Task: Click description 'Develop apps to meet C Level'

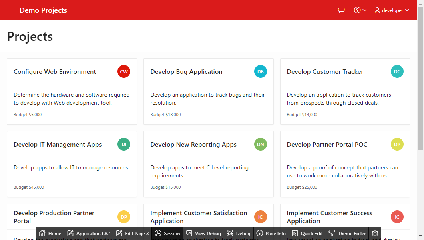Action: coord(199,171)
